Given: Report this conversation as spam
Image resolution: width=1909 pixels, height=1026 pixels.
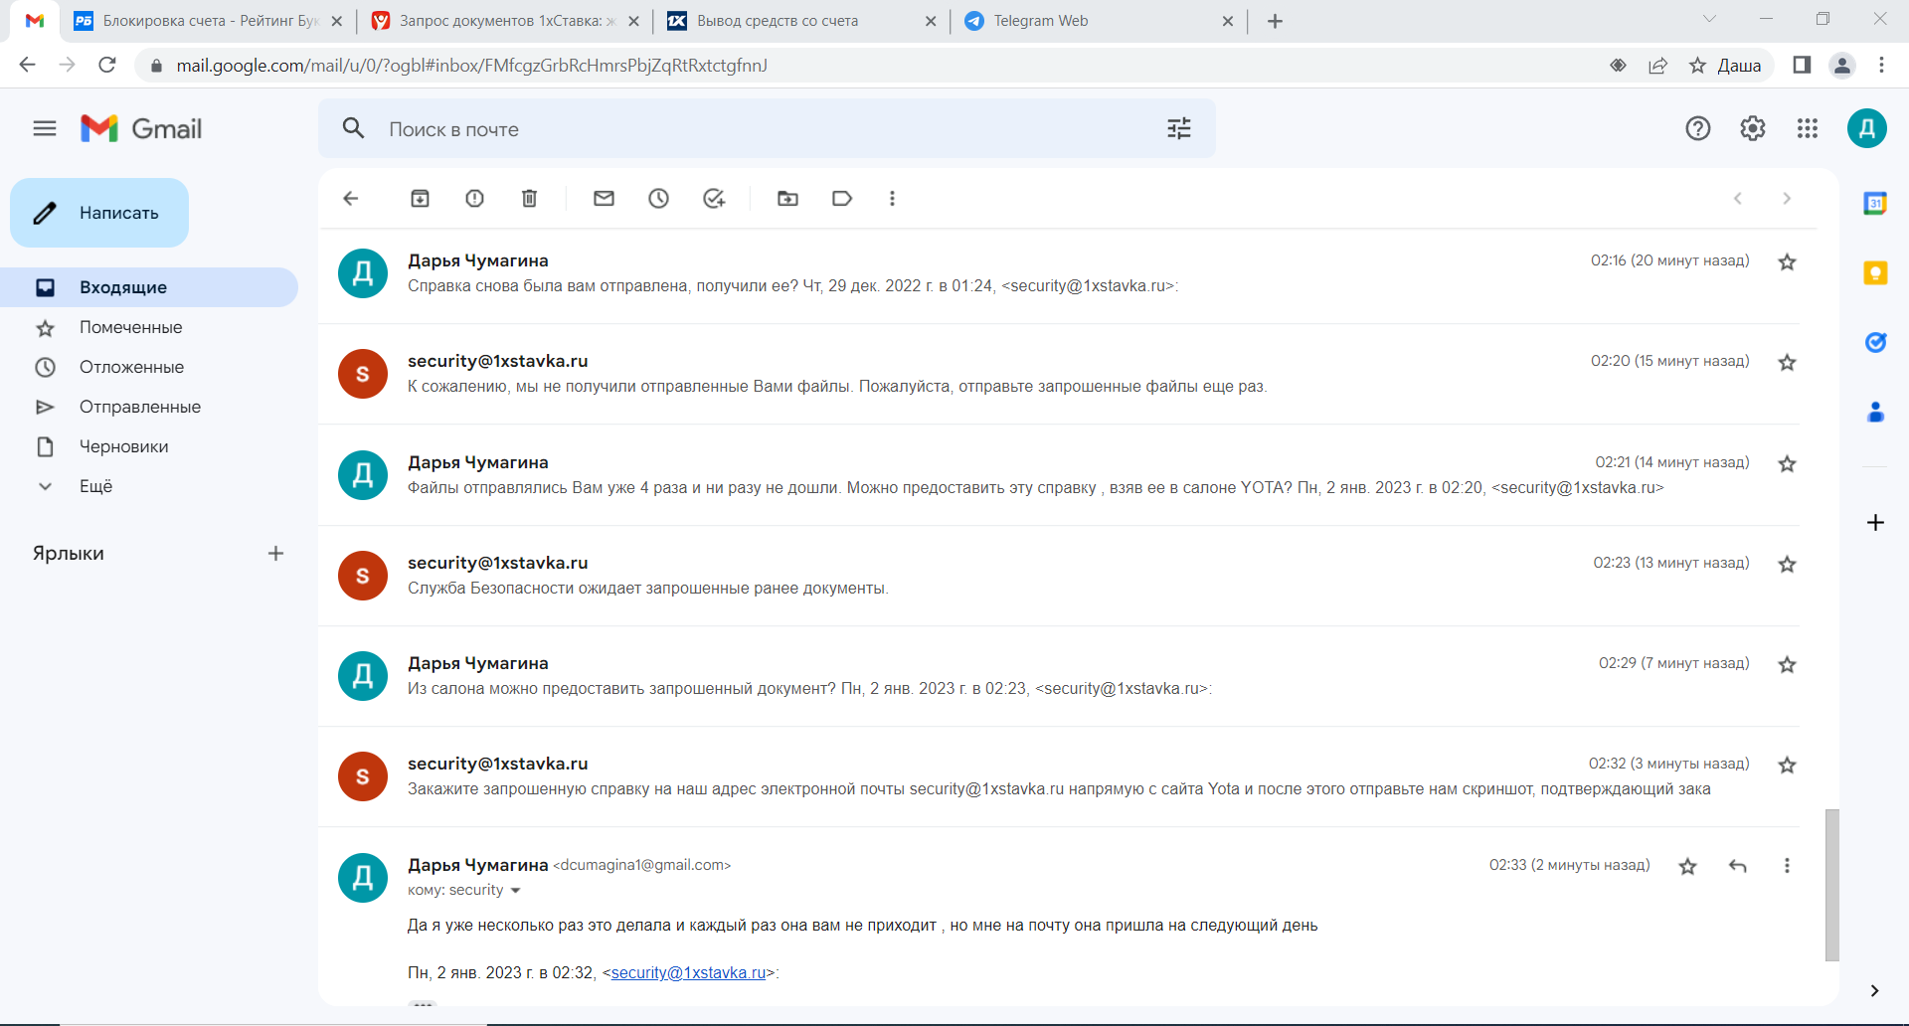Looking at the screenshot, I should tap(474, 199).
